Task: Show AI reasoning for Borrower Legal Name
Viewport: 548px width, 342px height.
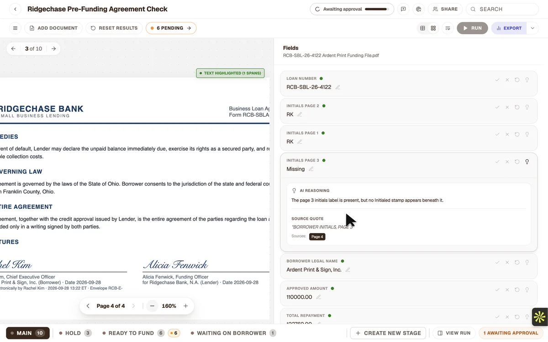Action: click(527, 263)
